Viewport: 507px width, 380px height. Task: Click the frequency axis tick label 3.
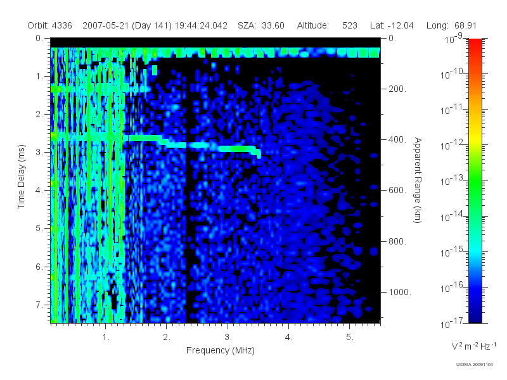click(228, 338)
